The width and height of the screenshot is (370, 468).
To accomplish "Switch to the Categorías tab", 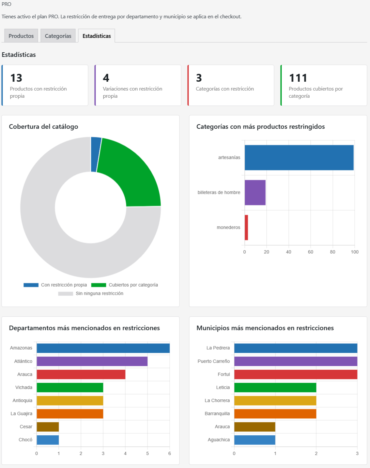I will point(58,36).
